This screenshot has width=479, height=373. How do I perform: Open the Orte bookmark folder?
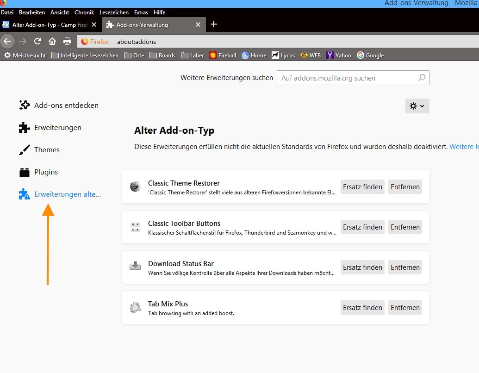pos(134,55)
